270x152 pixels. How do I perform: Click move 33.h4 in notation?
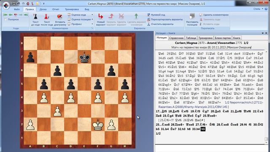pos(196,129)
